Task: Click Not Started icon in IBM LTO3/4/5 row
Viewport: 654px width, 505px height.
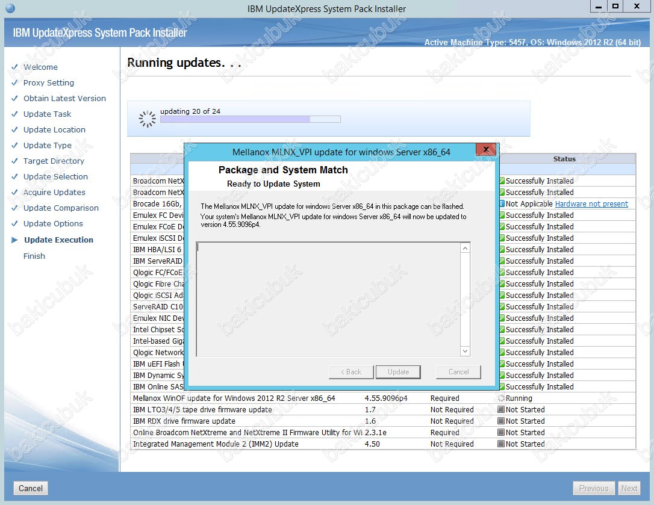Action: (502, 409)
